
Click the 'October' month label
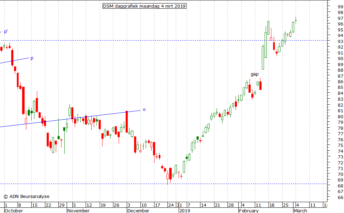14,211
